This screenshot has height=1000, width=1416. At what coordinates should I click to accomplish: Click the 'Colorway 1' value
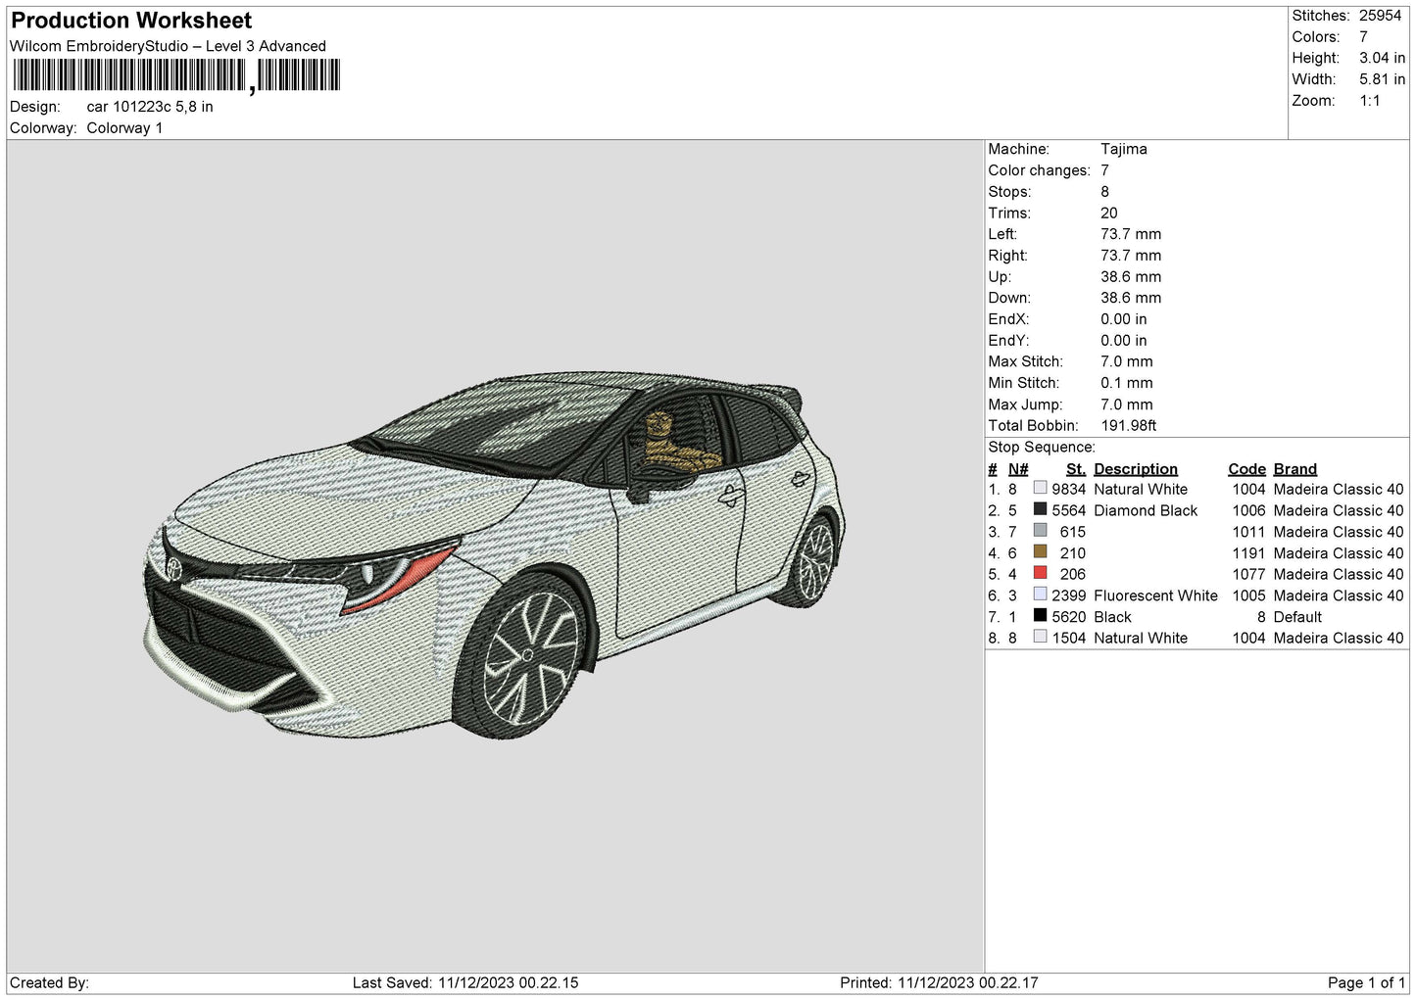tap(124, 128)
